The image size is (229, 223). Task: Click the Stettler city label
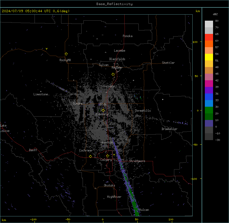[168, 63]
